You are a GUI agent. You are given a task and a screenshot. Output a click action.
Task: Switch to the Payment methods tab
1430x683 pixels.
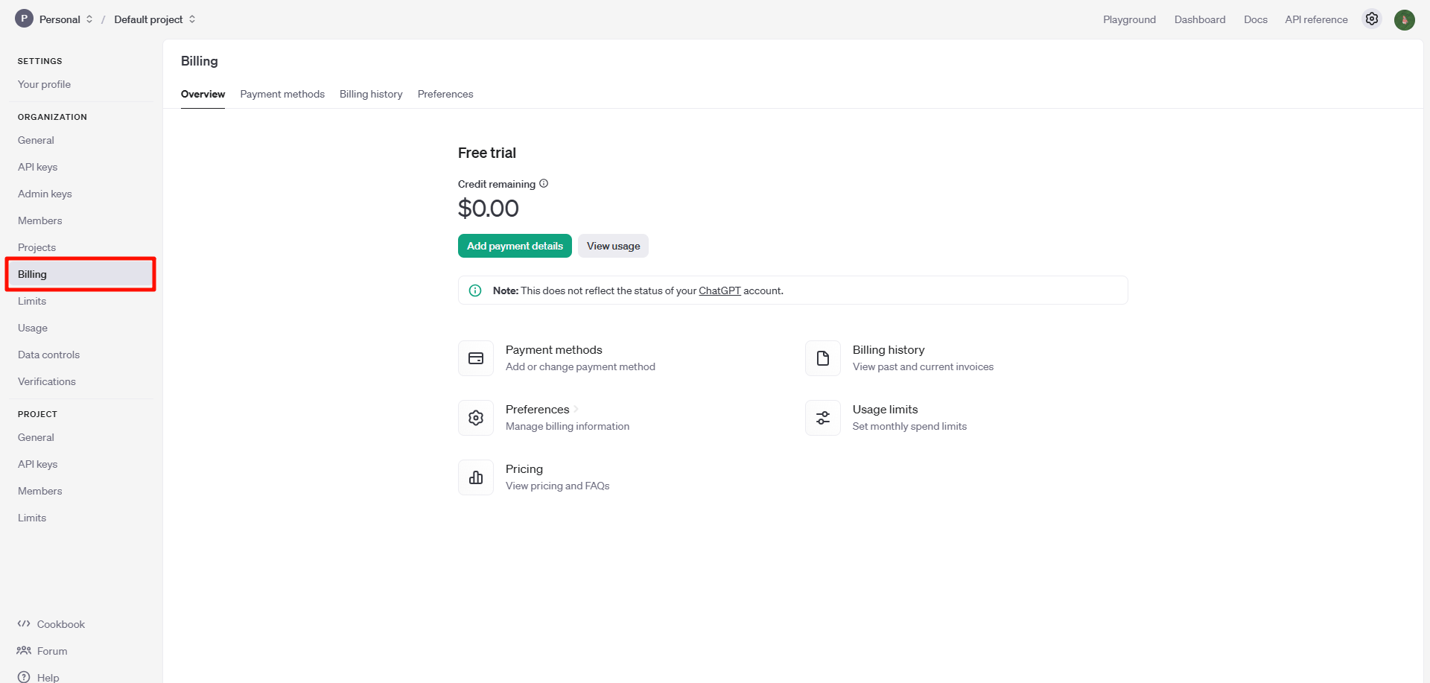(282, 94)
